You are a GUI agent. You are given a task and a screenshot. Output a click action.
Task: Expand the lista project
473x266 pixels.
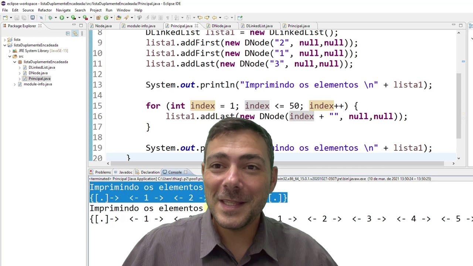4,40
